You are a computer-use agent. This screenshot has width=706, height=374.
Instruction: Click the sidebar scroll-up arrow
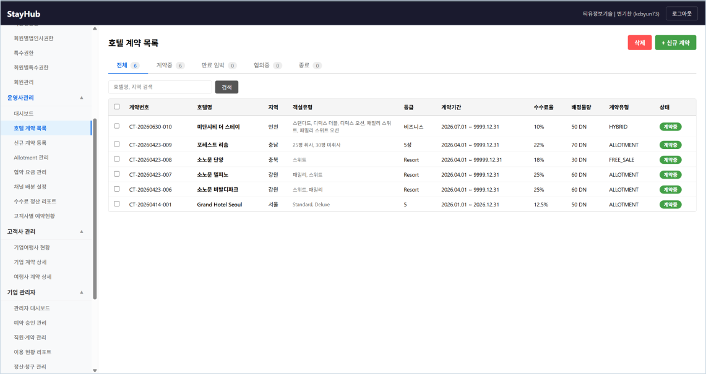[95, 29]
